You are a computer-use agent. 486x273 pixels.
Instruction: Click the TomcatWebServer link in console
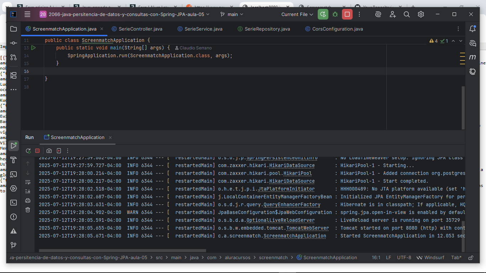pyautogui.click(x=308, y=228)
